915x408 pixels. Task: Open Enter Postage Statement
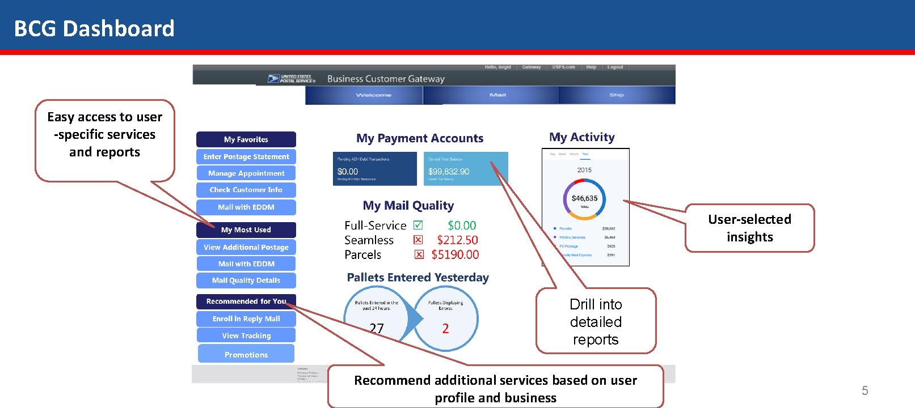click(246, 156)
